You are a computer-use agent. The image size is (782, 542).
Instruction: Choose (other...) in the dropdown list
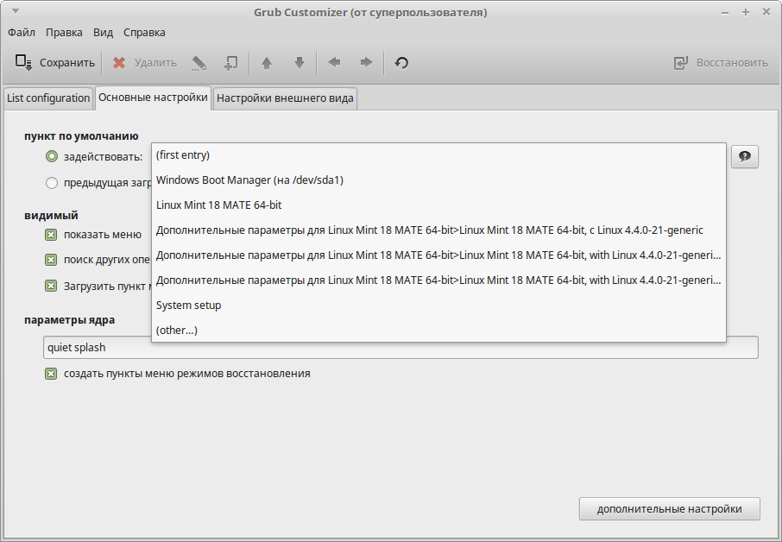(x=438, y=330)
